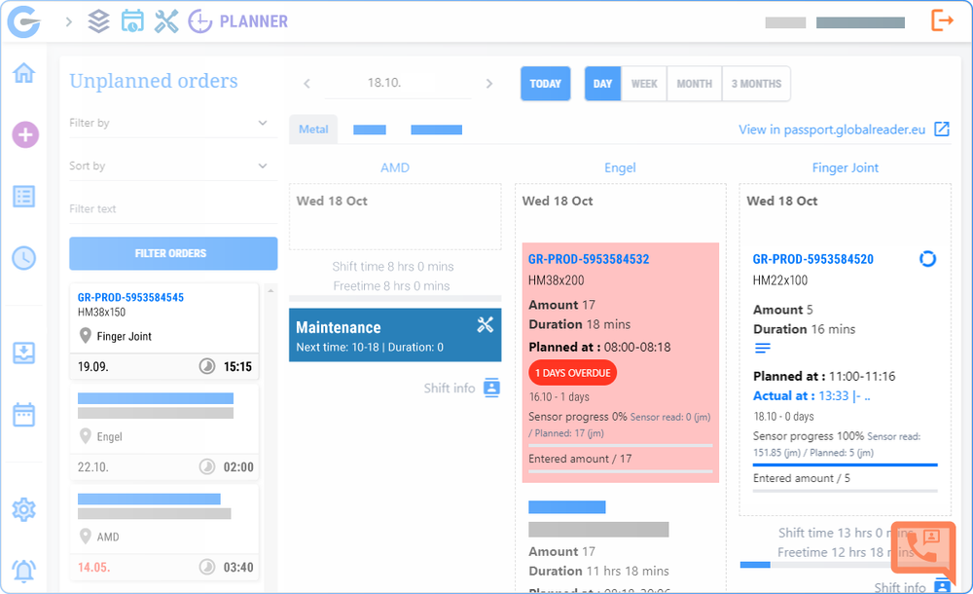Open AMD Shift info contact icon
The height and width of the screenshot is (594, 973).
point(491,388)
